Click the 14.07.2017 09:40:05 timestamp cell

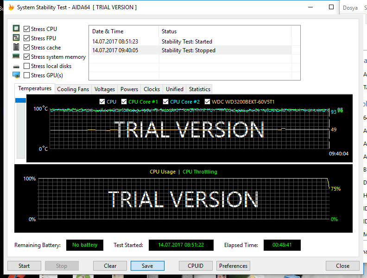tap(115, 50)
